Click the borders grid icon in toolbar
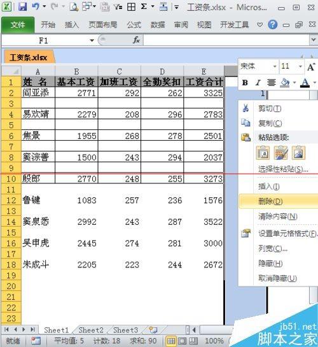 pyautogui.click(x=131, y=7)
